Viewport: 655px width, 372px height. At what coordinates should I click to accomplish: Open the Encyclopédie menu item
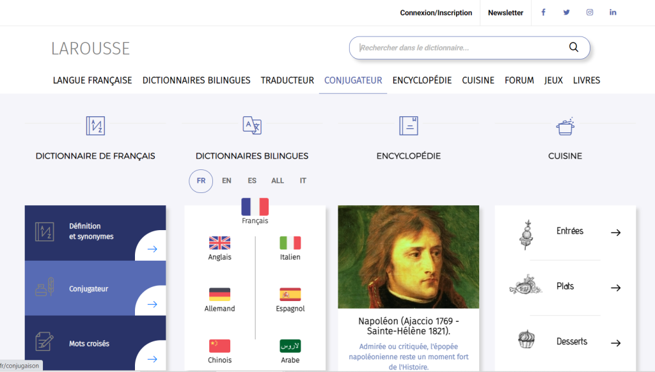(422, 81)
